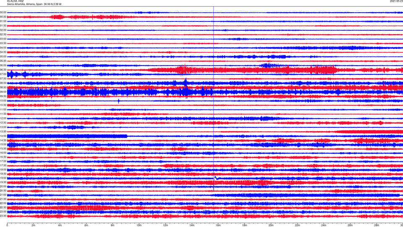Select the 12:00 row time label
Screen dimensions: 403x227
3,119
